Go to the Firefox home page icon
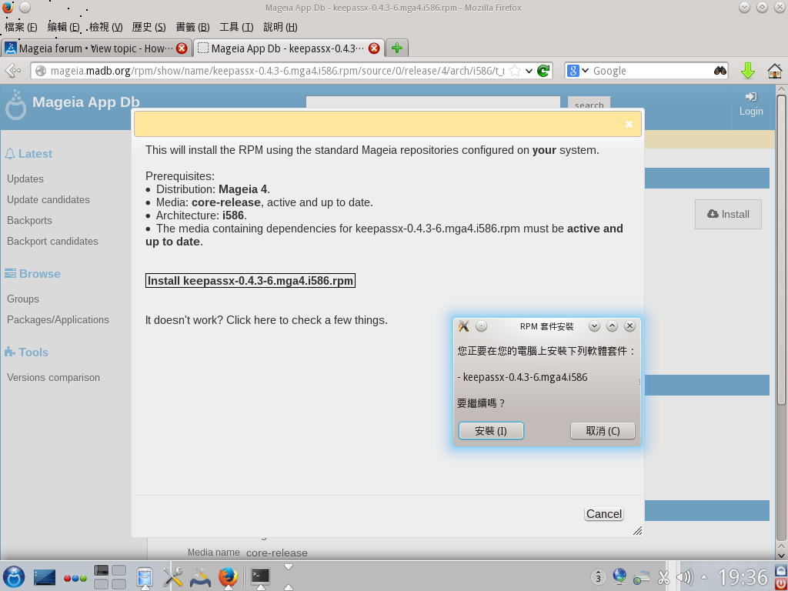The height and width of the screenshot is (591, 788). tap(775, 71)
